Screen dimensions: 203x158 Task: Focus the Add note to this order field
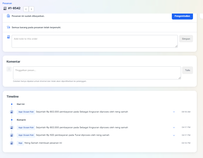95,41
